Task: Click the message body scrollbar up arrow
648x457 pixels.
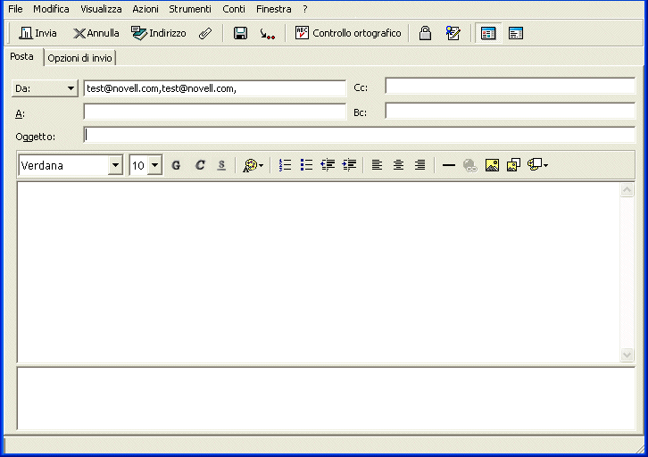Action: pyautogui.click(x=627, y=190)
